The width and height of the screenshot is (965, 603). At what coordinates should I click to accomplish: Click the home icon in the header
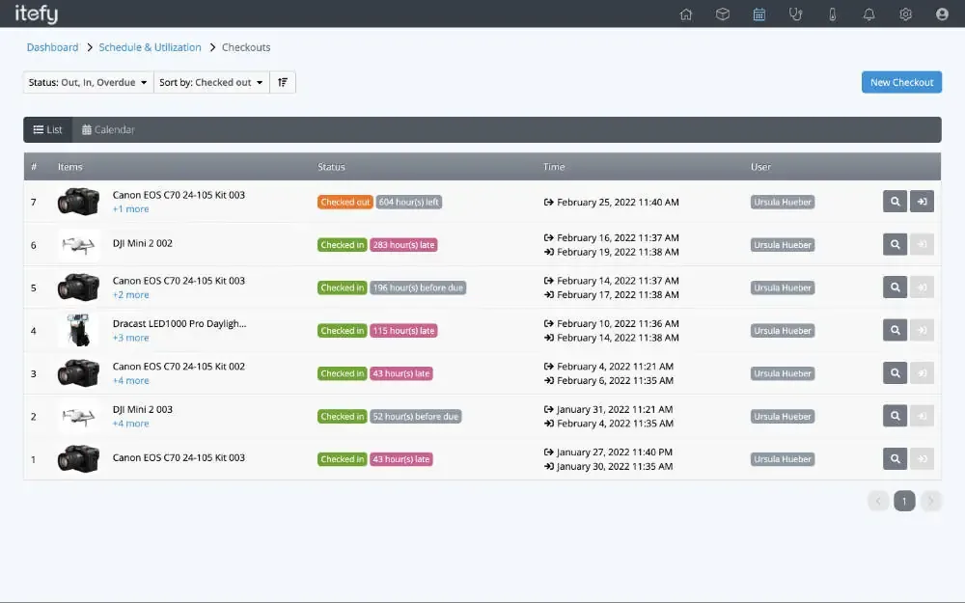tap(686, 14)
